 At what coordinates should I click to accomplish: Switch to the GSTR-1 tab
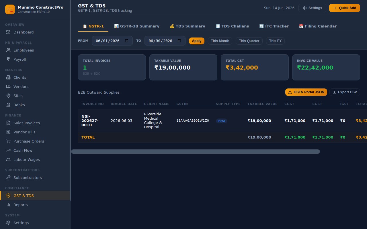point(93,26)
